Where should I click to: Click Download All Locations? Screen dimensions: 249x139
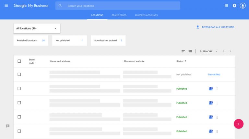tap(215, 27)
